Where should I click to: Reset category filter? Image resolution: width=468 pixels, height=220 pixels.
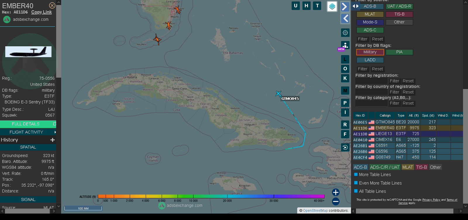coord(408,103)
